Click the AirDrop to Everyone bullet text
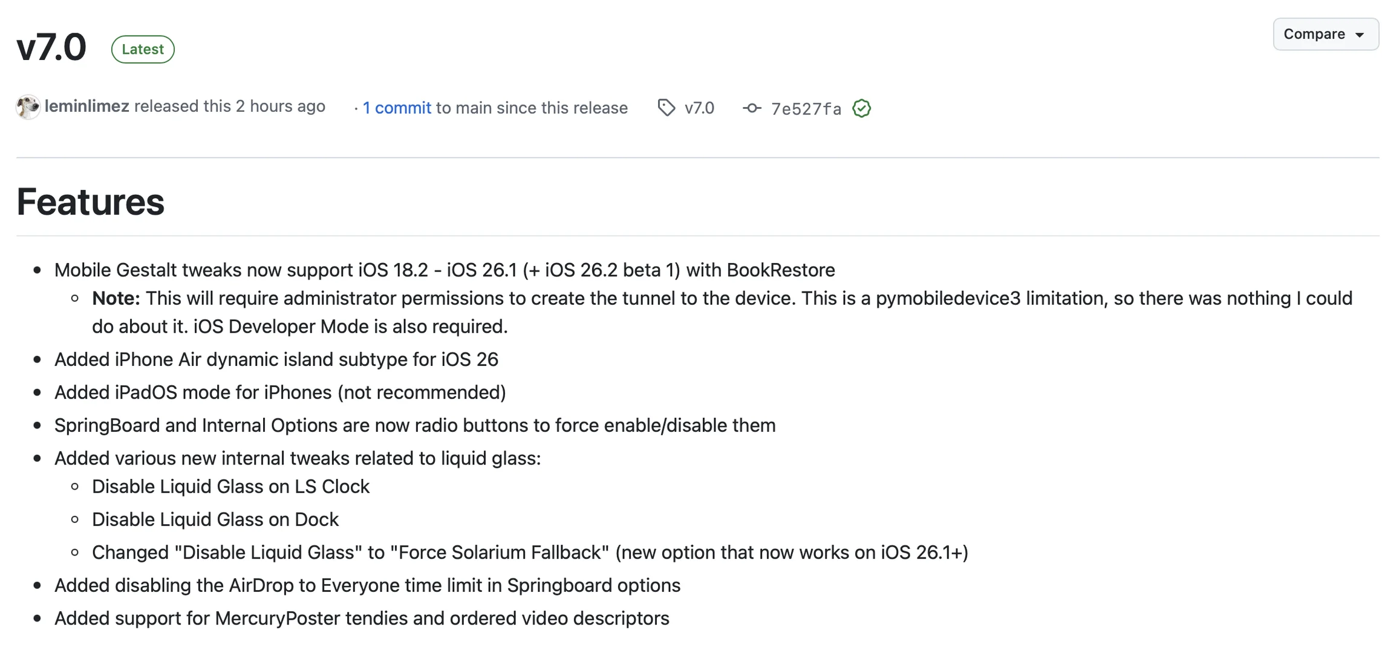This screenshot has width=1382, height=653. (x=367, y=585)
